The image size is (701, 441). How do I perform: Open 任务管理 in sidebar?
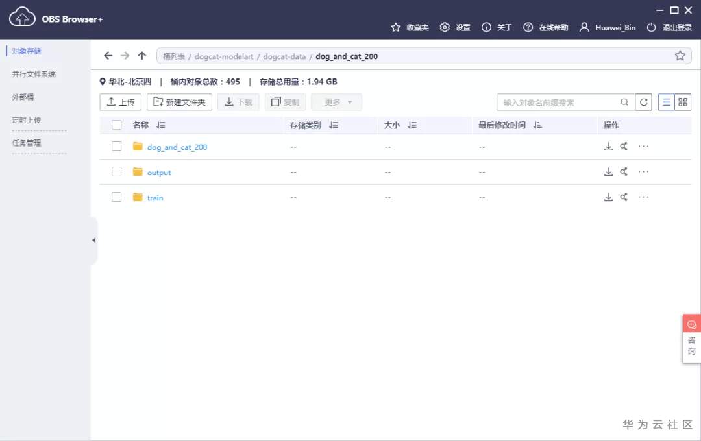point(27,143)
